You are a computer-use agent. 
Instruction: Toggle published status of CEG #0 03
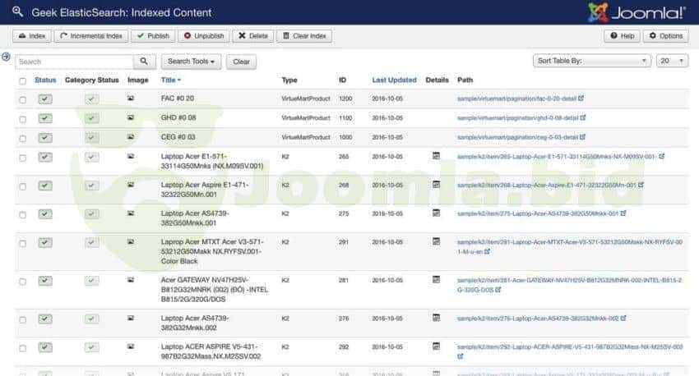tap(45, 137)
